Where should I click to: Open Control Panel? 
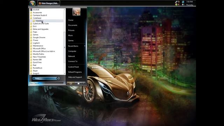73,67
